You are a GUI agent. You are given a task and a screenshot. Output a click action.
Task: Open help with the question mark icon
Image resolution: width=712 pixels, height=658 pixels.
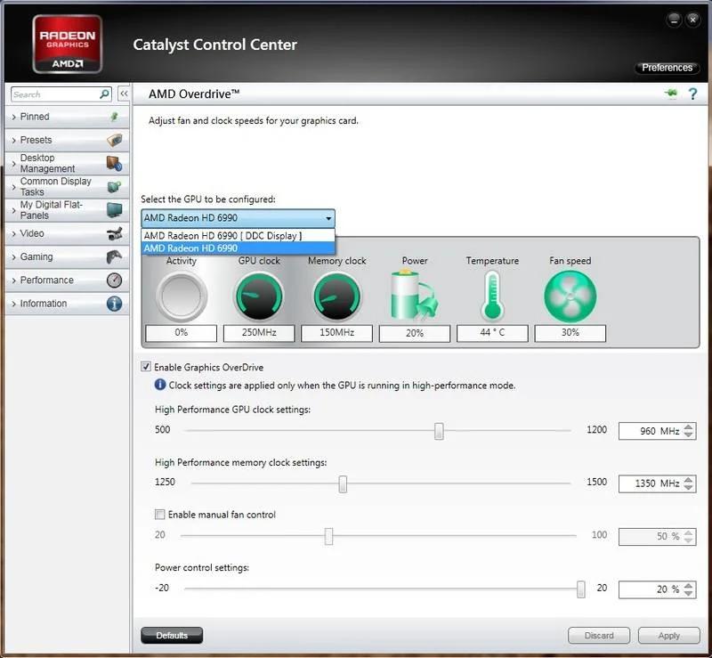pyautogui.click(x=692, y=94)
